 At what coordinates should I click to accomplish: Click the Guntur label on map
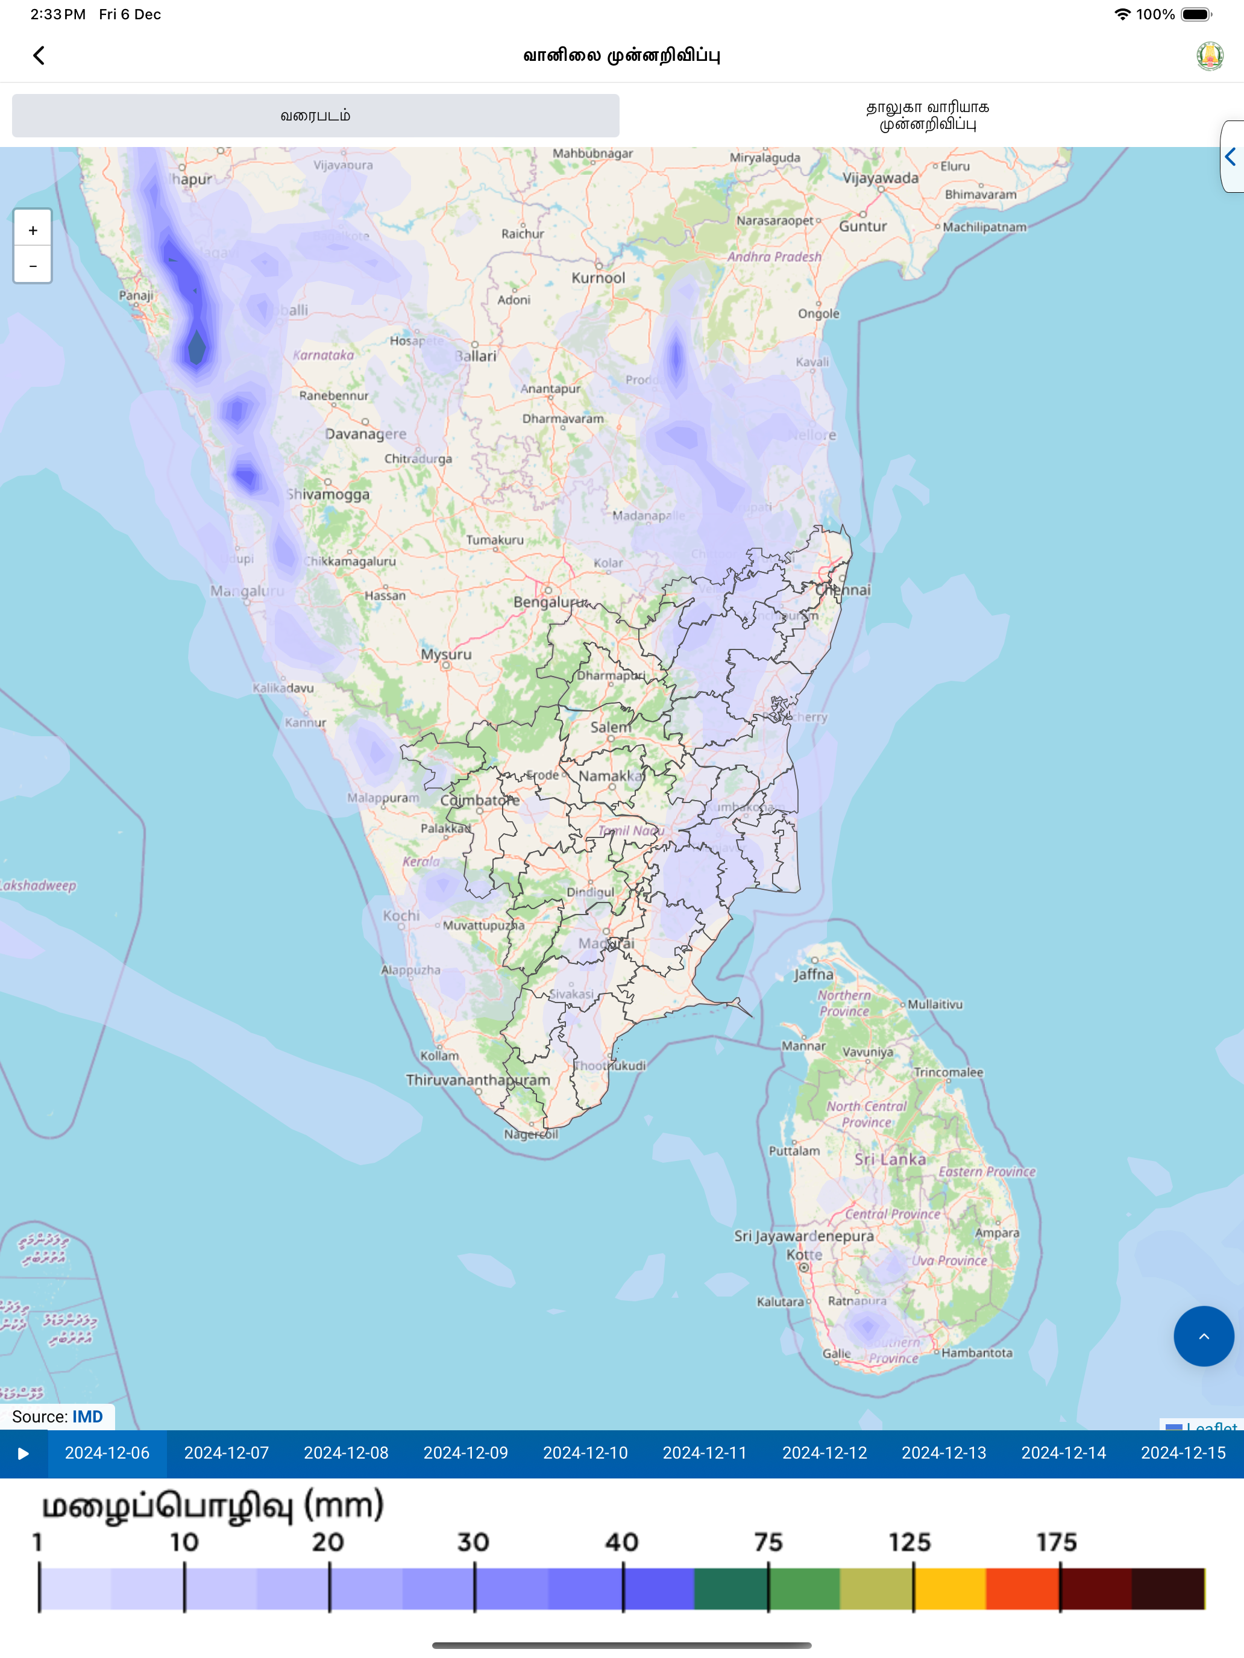863,227
